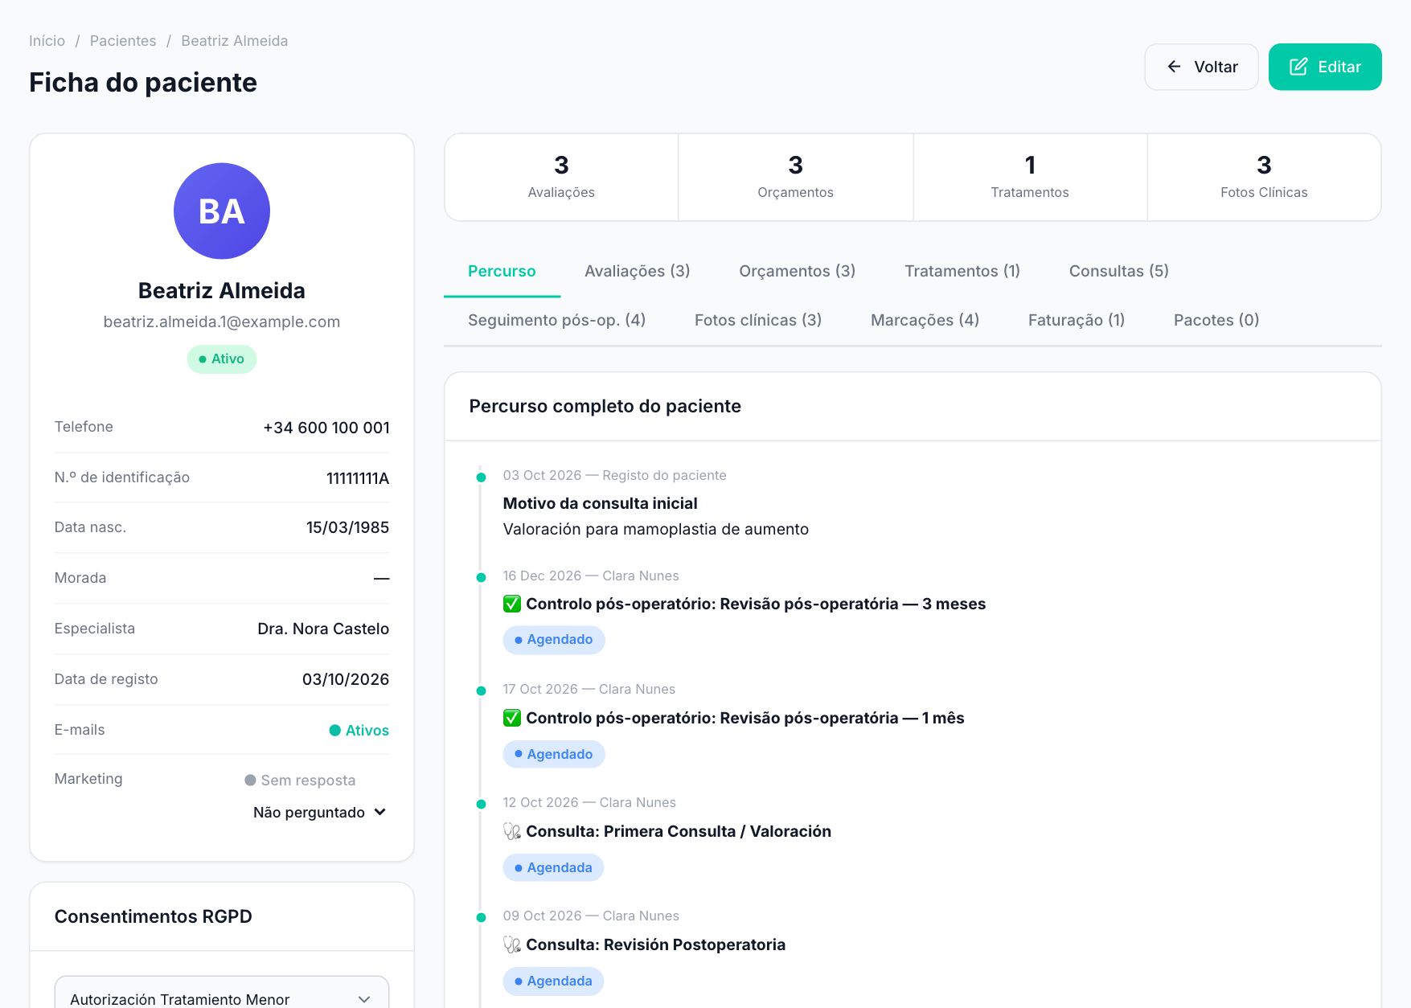
Task: Click the green checkmark icon beside the 3 meses review
Action: click(x=512, y=604)
